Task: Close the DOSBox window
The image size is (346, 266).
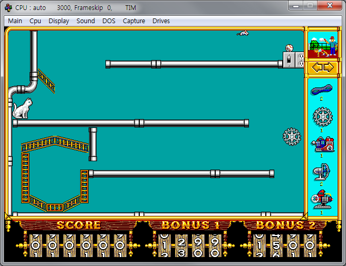Action: coord(330,6)
